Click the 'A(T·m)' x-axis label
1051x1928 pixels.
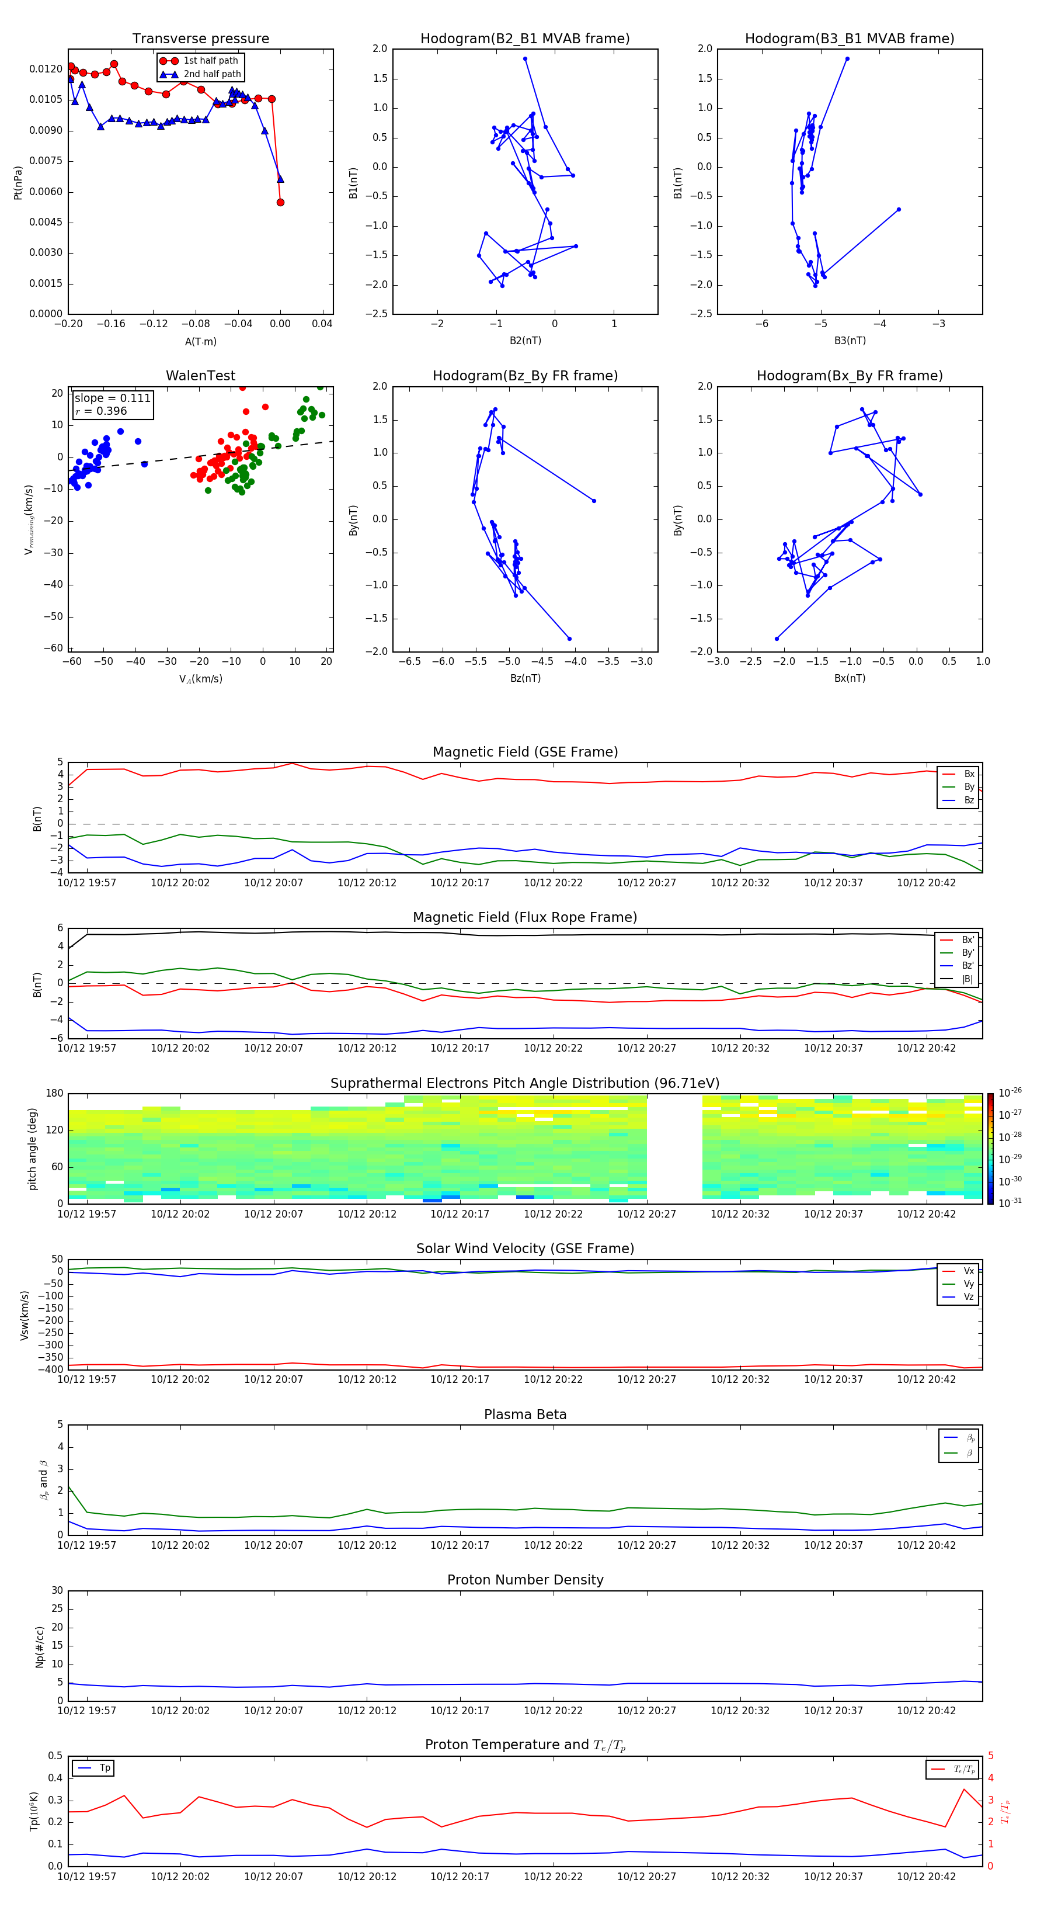200,341
